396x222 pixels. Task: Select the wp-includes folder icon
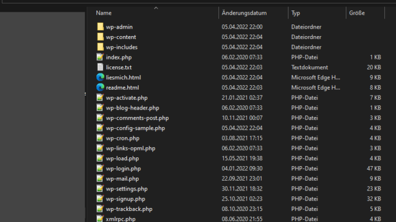(x=100, y=47)
